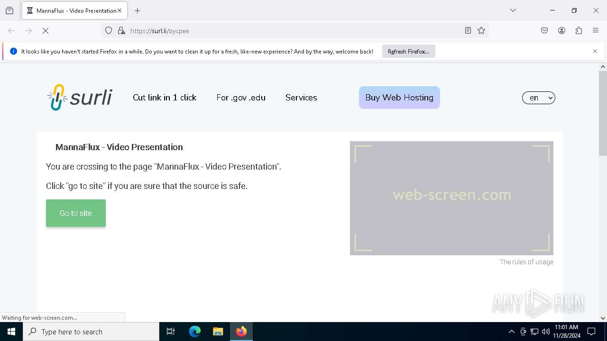The image size is (607, 341).
Task: Open File Explorer from taskbar
Action: point(218,332)
